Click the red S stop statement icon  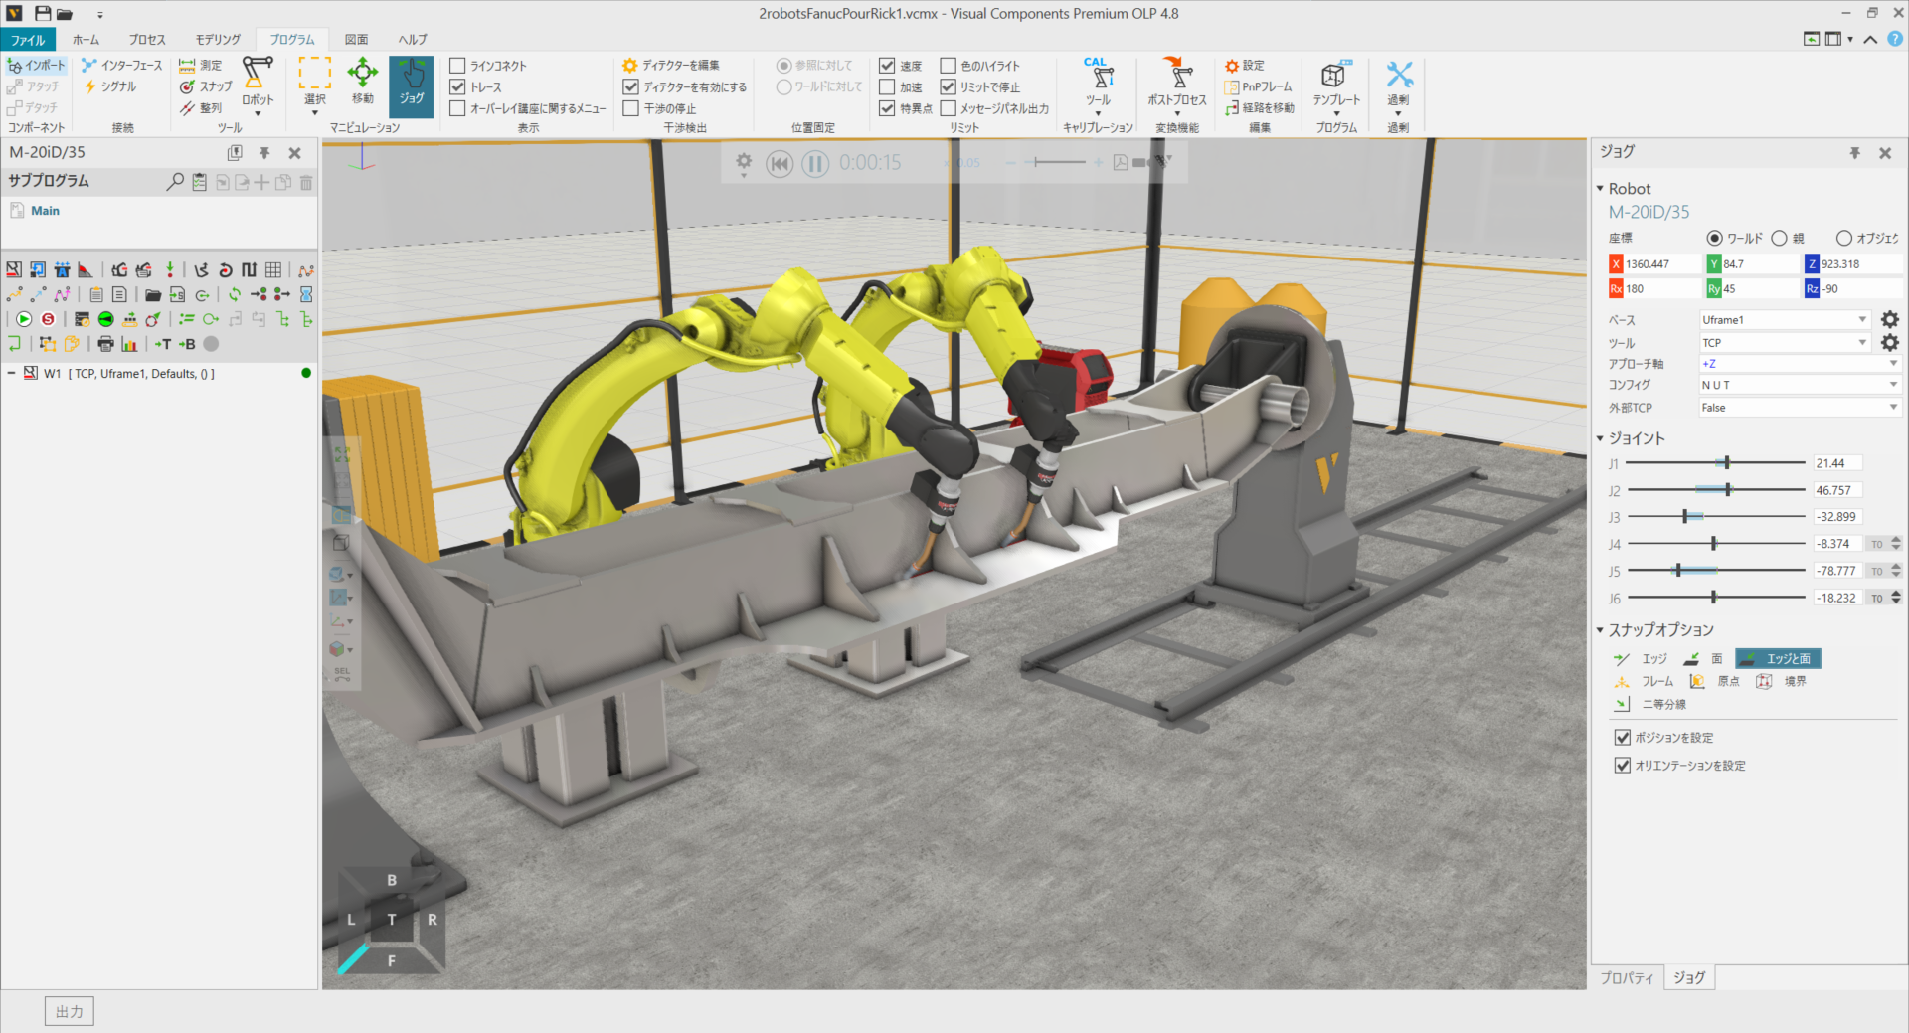(48, 319)
